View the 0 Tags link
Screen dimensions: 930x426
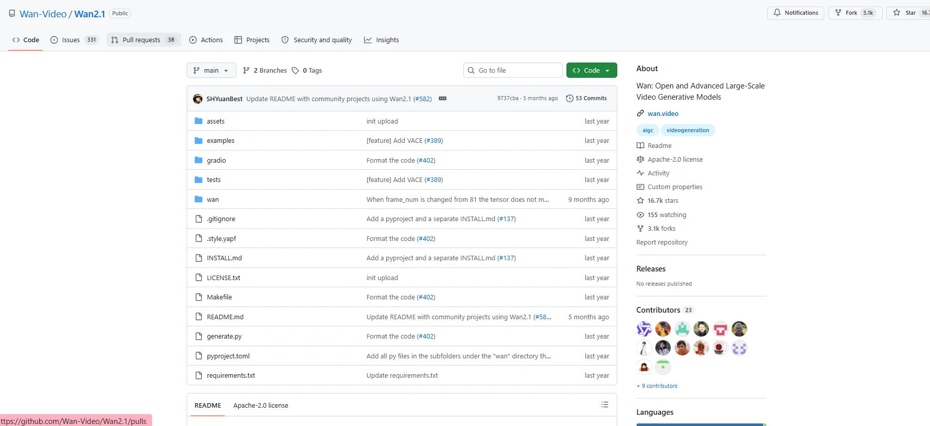click(307, 70)
